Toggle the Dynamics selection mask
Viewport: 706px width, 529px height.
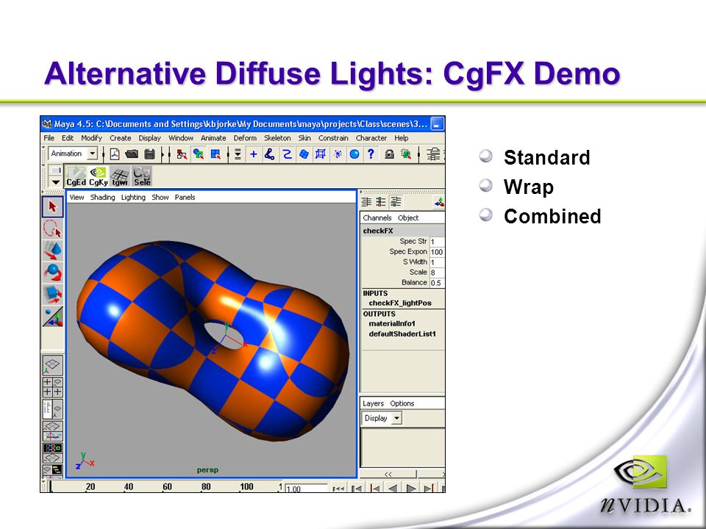click(338, 154)
